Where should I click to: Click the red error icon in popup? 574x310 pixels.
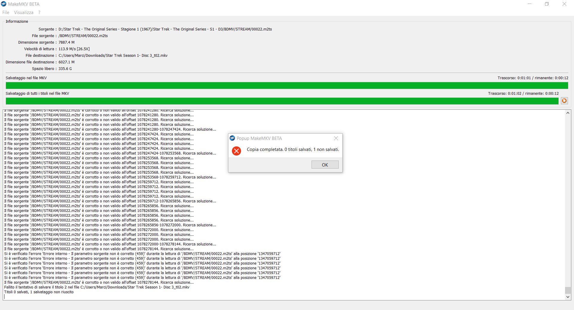pos(236,151)
